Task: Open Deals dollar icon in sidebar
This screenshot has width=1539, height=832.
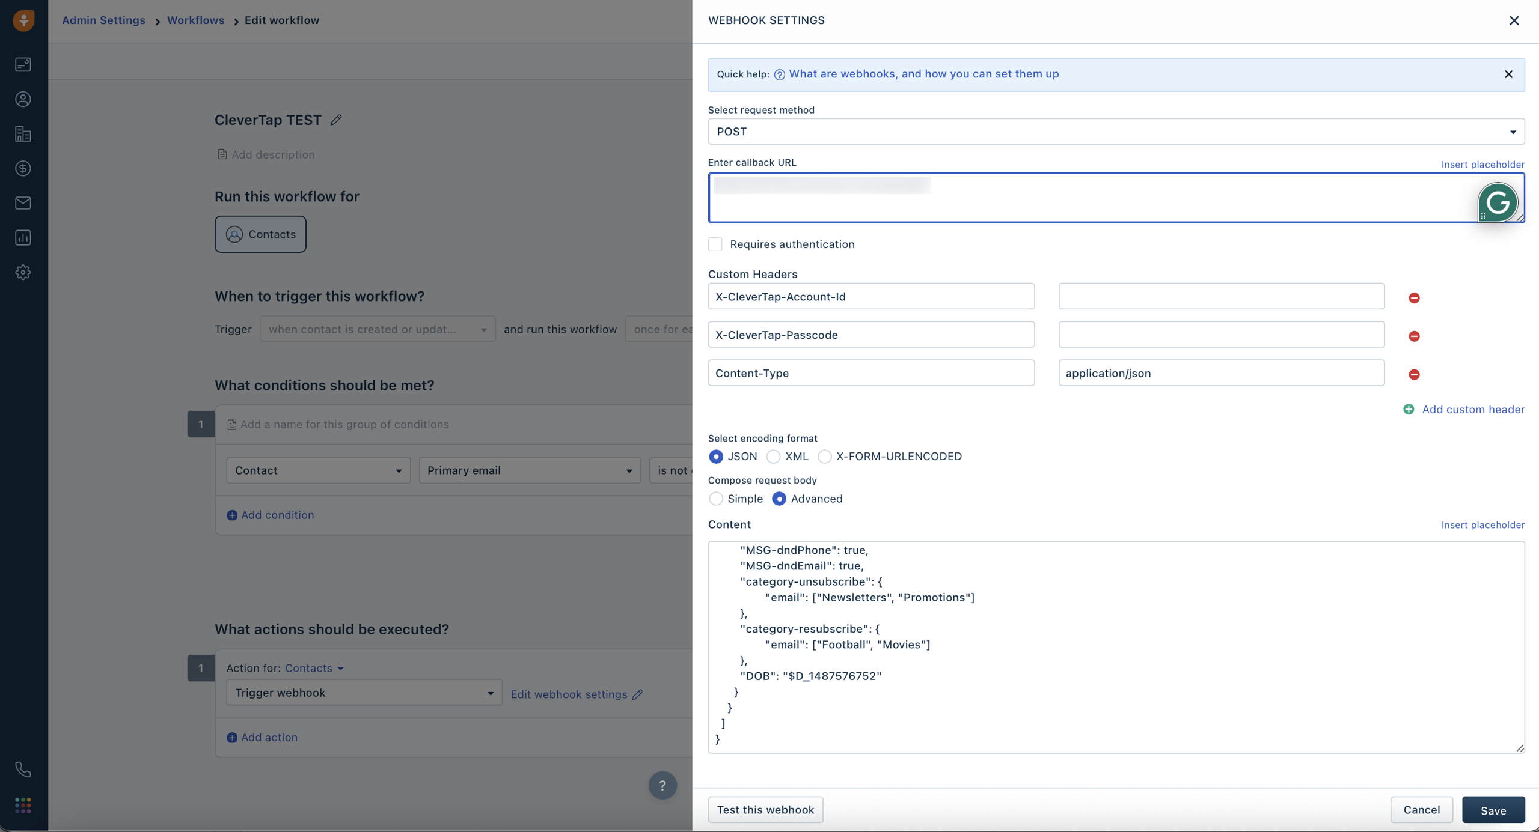Action: pos(23,168)
